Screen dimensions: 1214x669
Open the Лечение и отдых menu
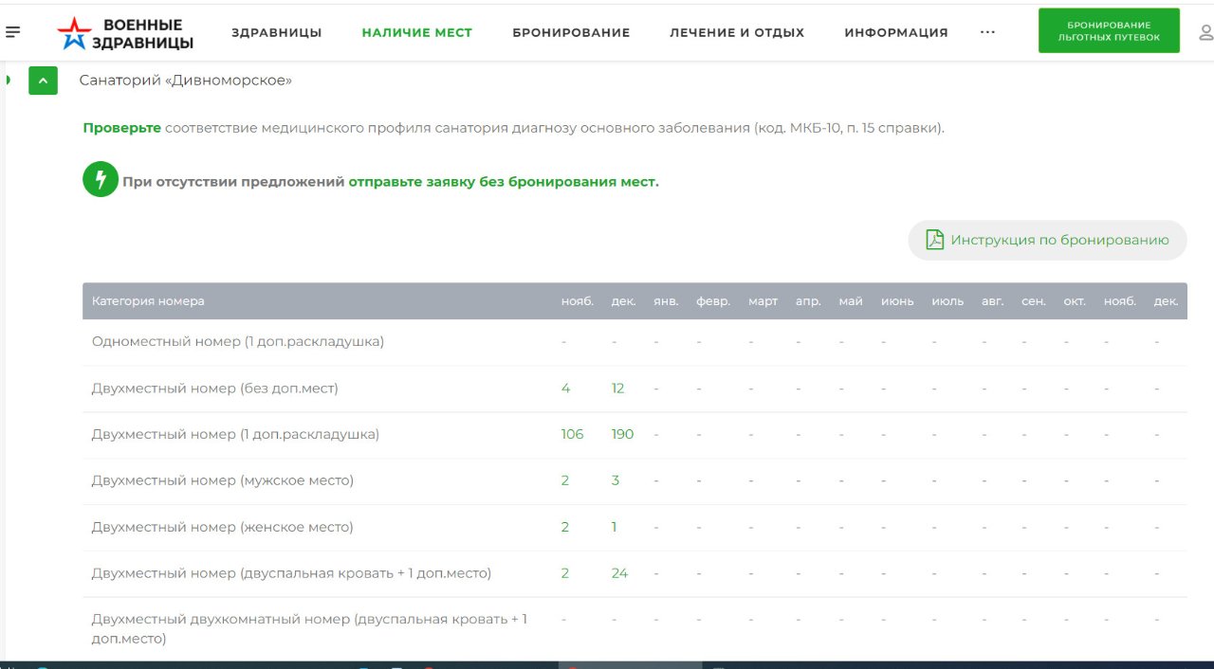tap(736, 32)
